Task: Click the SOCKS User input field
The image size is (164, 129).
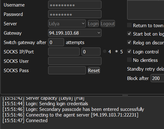Action: 75,61
